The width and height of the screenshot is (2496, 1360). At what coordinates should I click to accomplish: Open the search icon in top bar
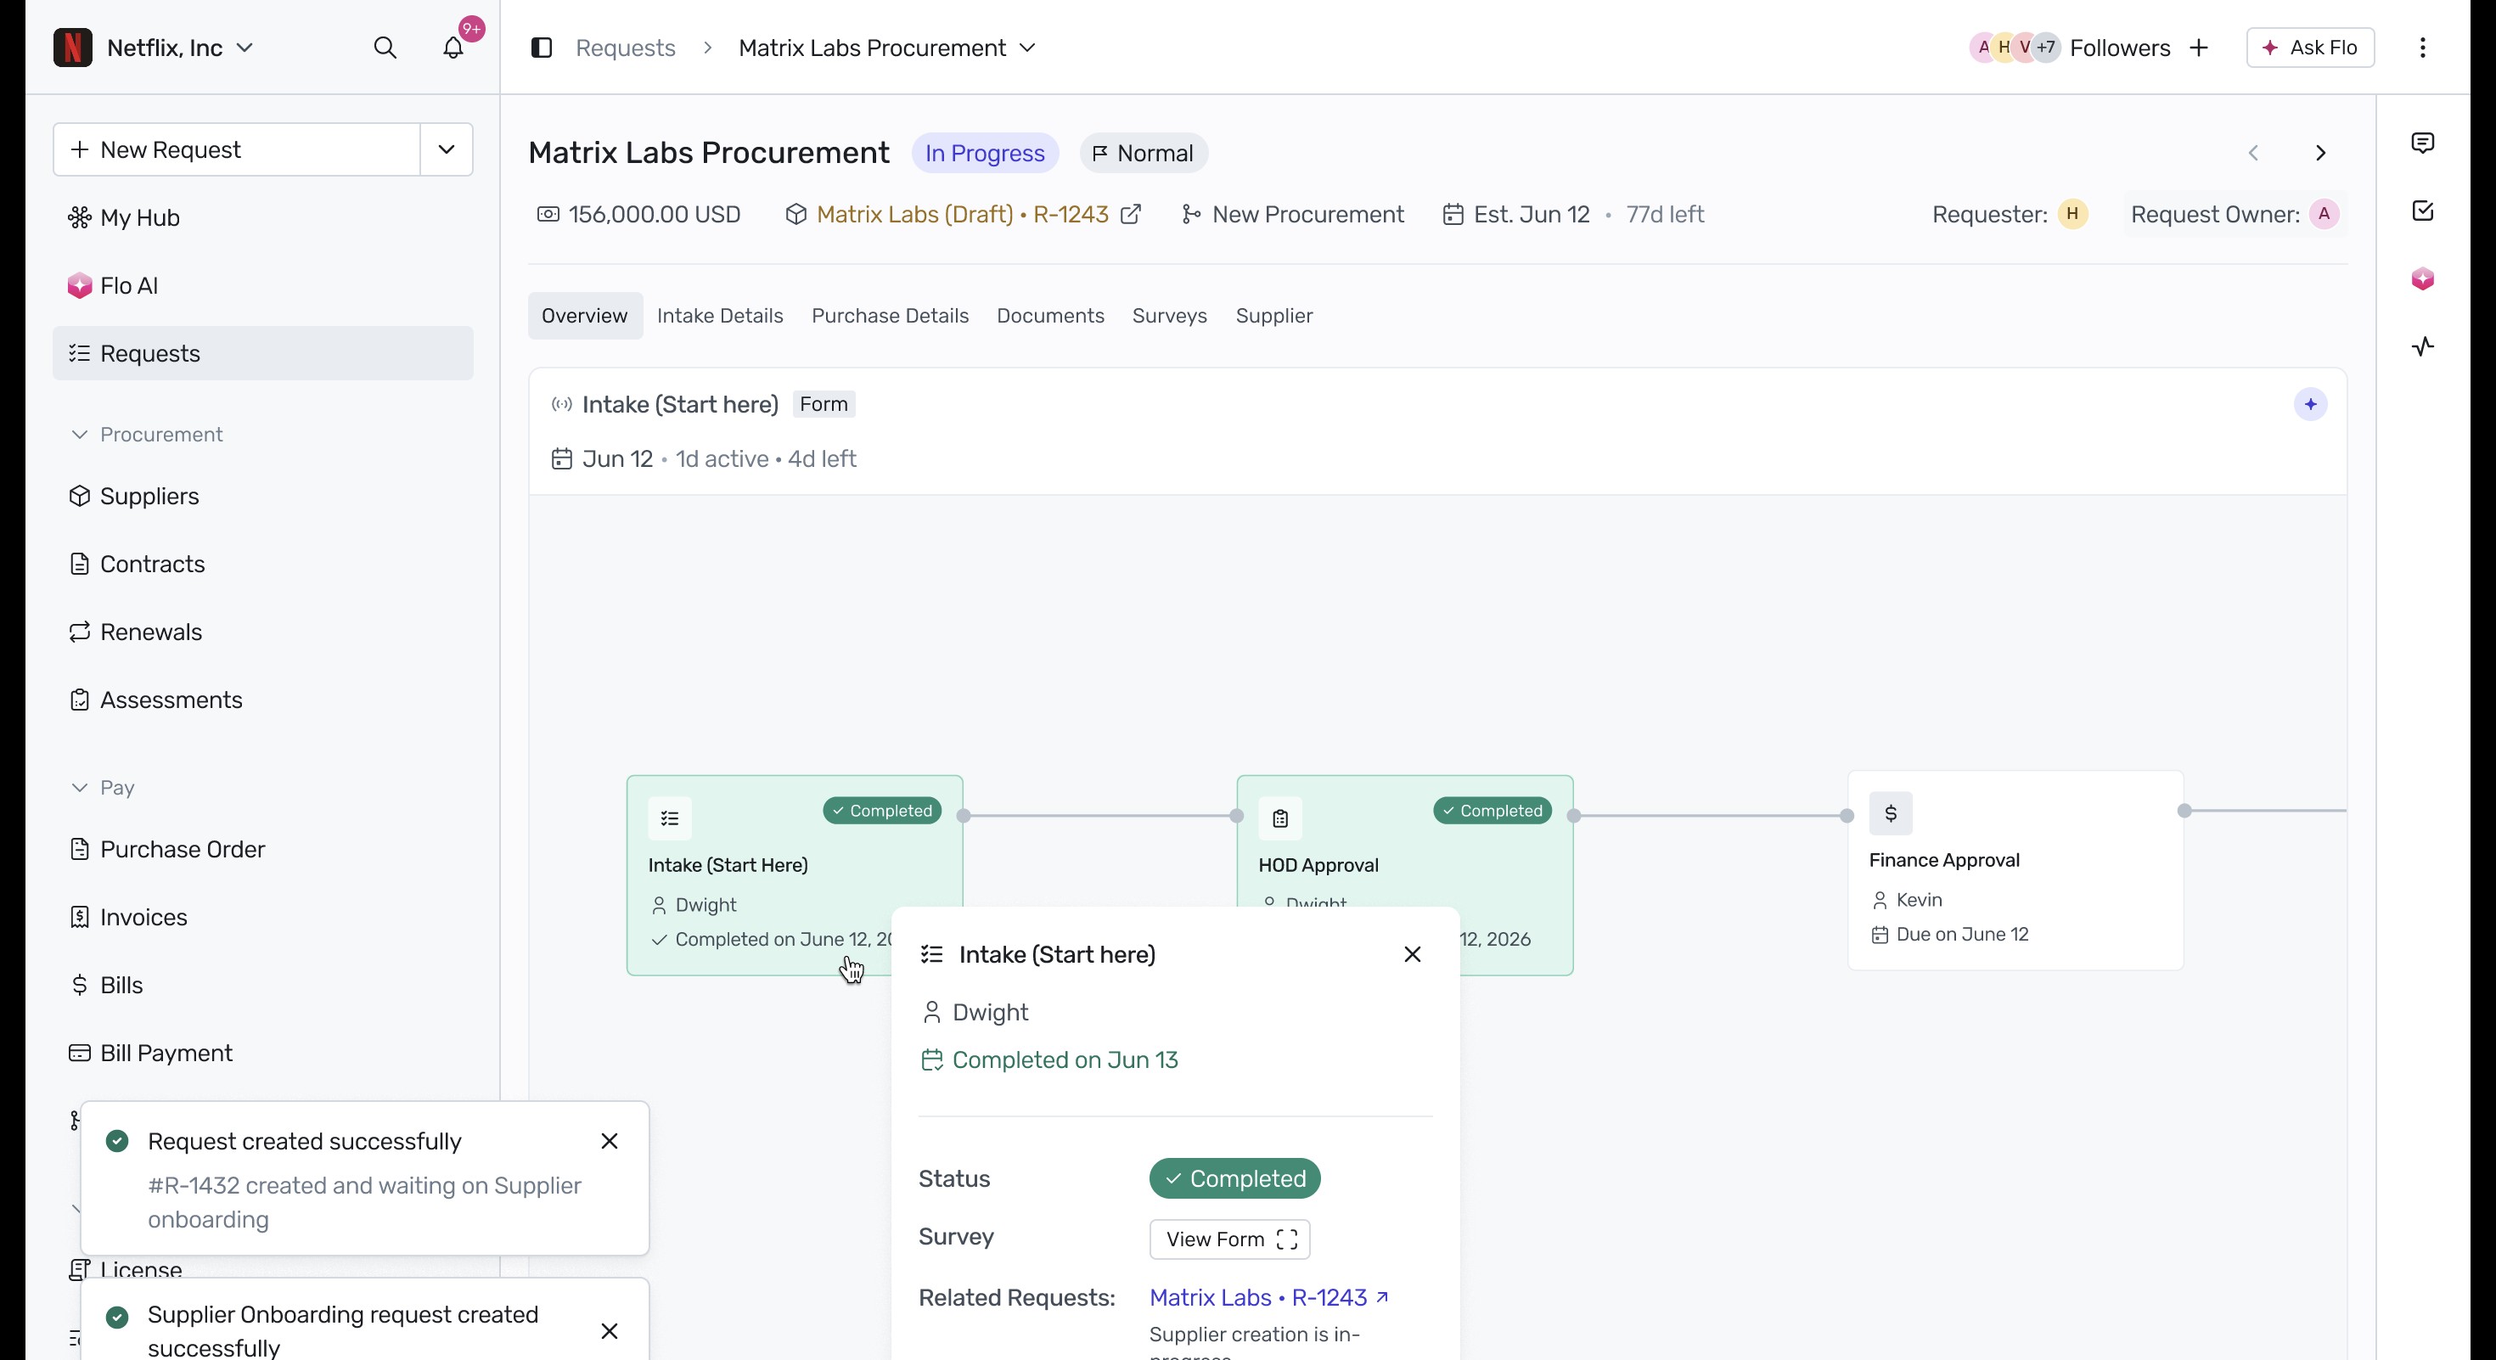click(x=385, y=48)
